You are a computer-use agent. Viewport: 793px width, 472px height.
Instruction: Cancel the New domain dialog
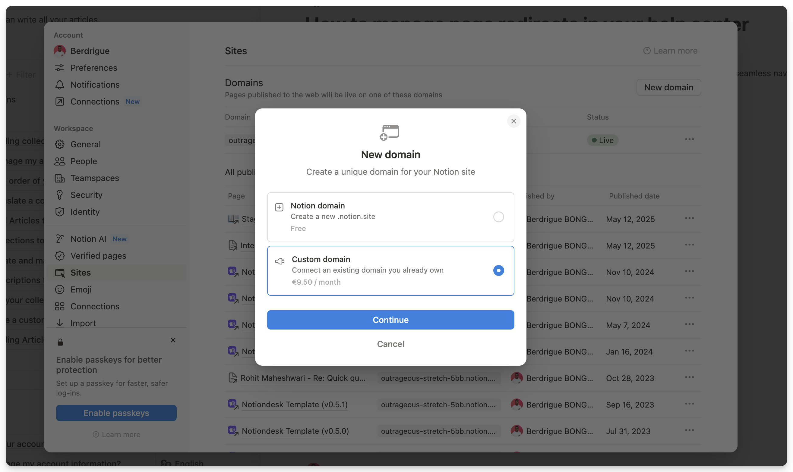tap(390, 344)
